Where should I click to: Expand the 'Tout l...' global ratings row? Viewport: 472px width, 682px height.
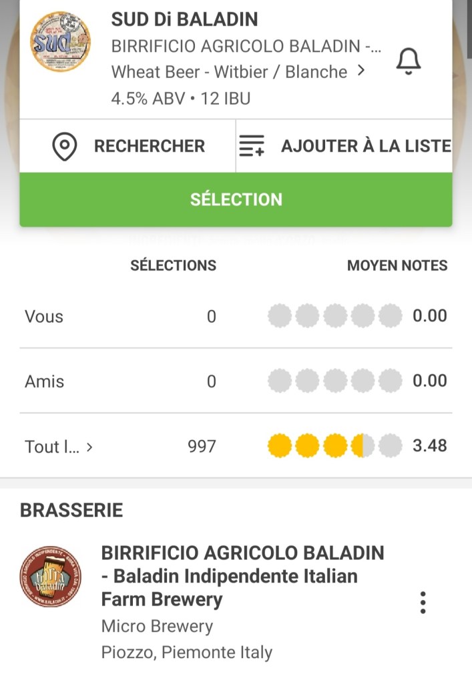click(x=58, y=447)
